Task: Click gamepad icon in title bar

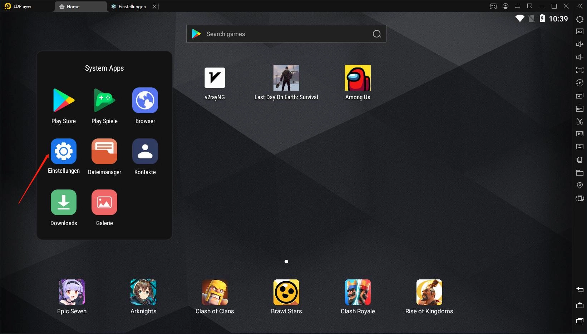Action: tap(493, 6)
